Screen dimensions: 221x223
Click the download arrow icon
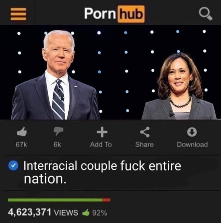[192, 132]
